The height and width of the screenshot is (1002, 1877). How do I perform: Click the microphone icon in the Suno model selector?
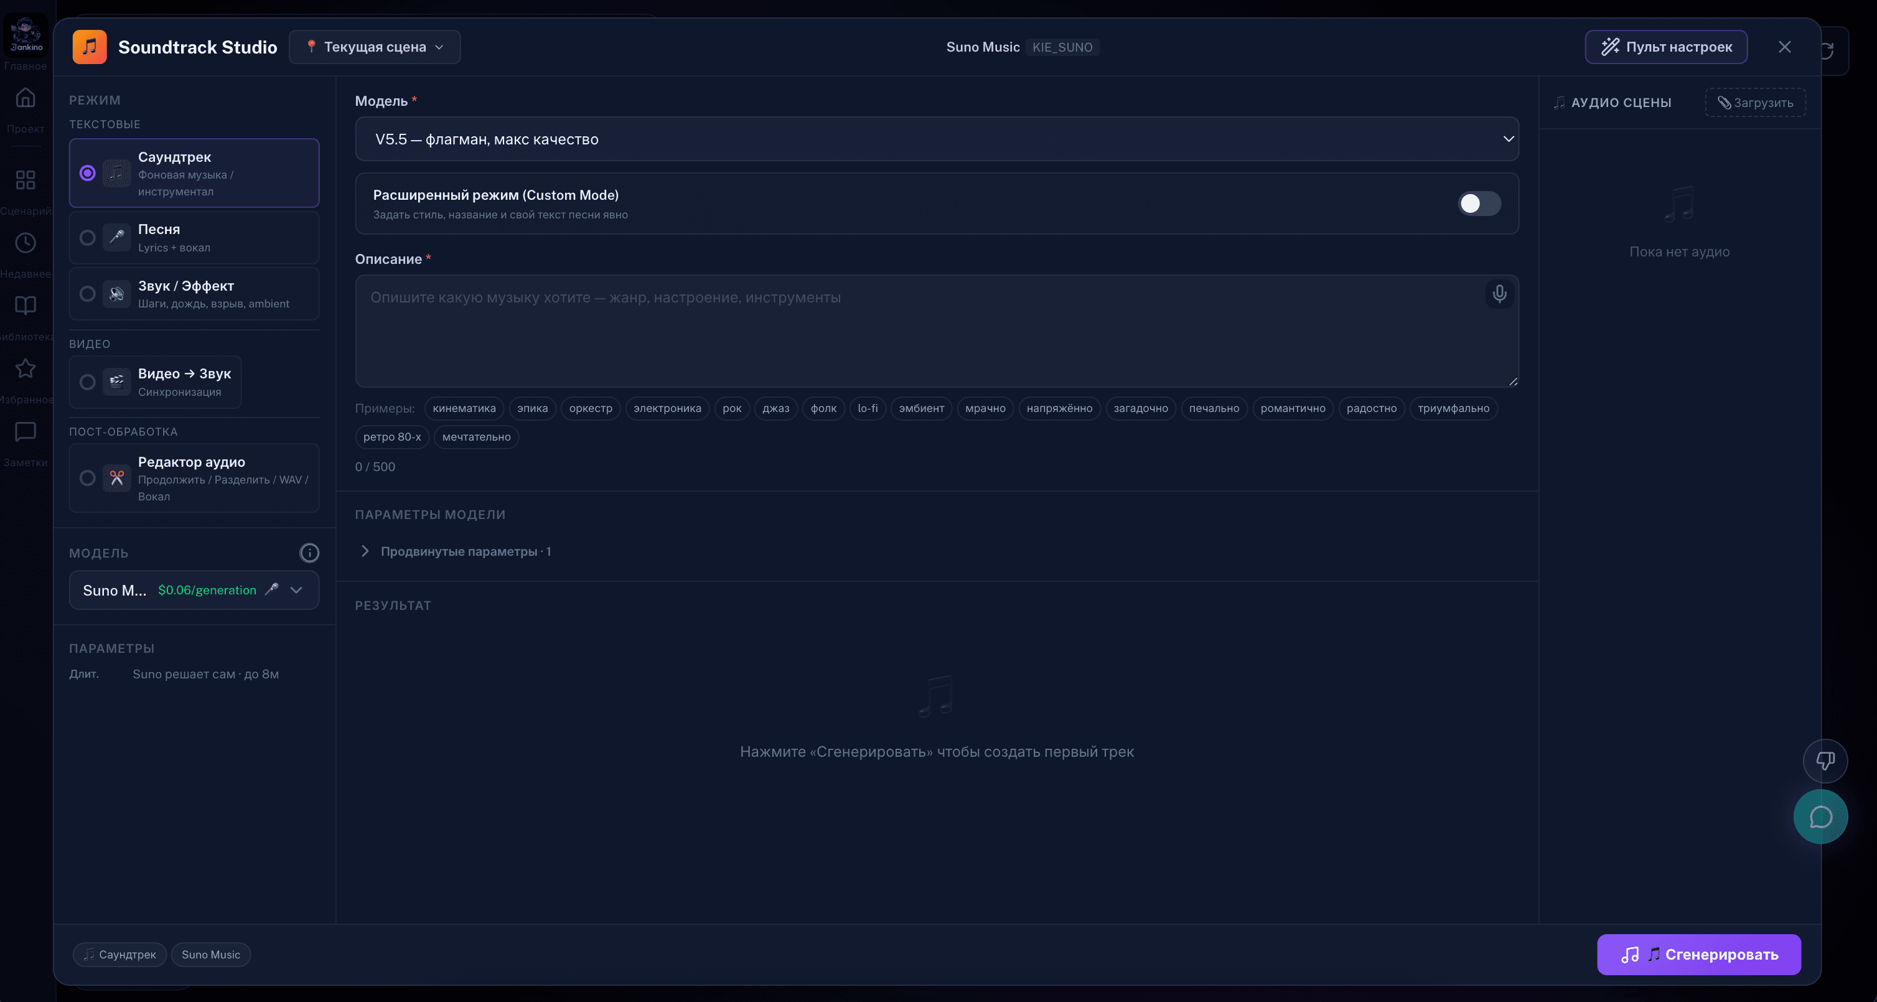click(x=272, y=589)
